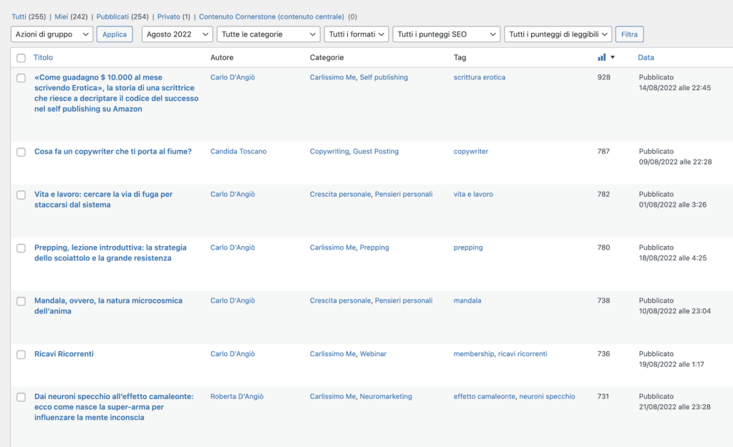Screen dimensions: 733x447
Task: Click the views statistics bar chart icon
Action: pyautogui.click(x=601, y=57)
